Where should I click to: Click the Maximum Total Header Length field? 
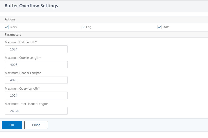[x=36, y=111]
